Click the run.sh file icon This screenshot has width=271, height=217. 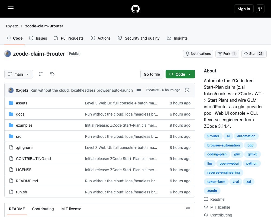[11, 192]
